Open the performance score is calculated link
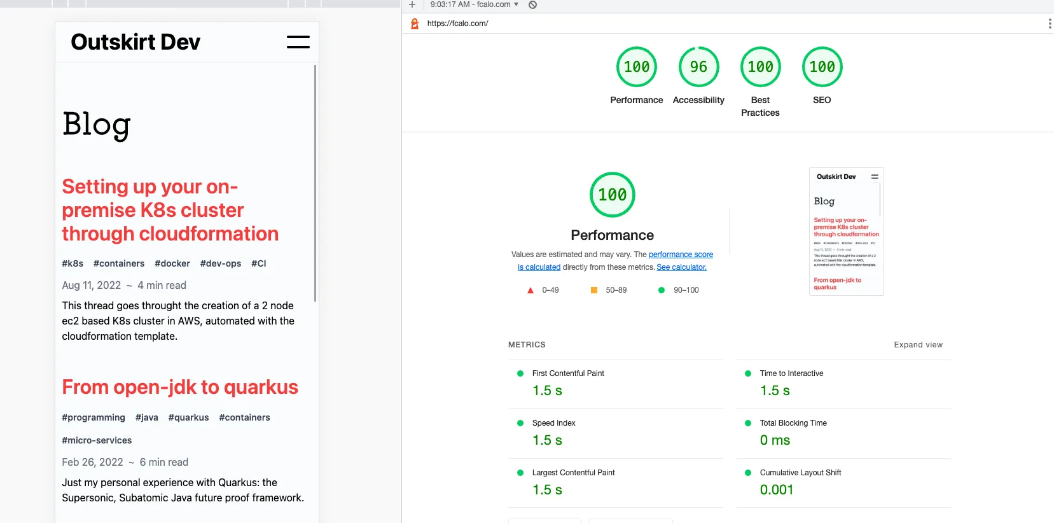Screen dimensions: 1054x523 (x=681, y=255)
